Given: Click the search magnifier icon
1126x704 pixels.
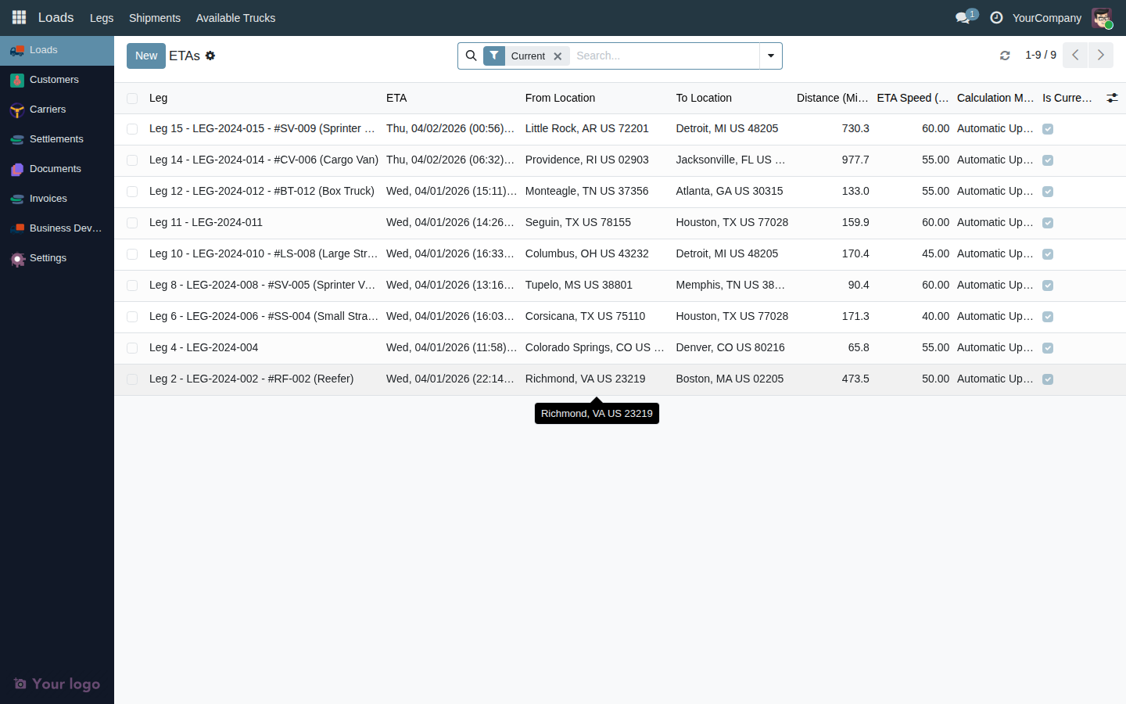Looking at the screenshot, I should (x=471, y=56).
